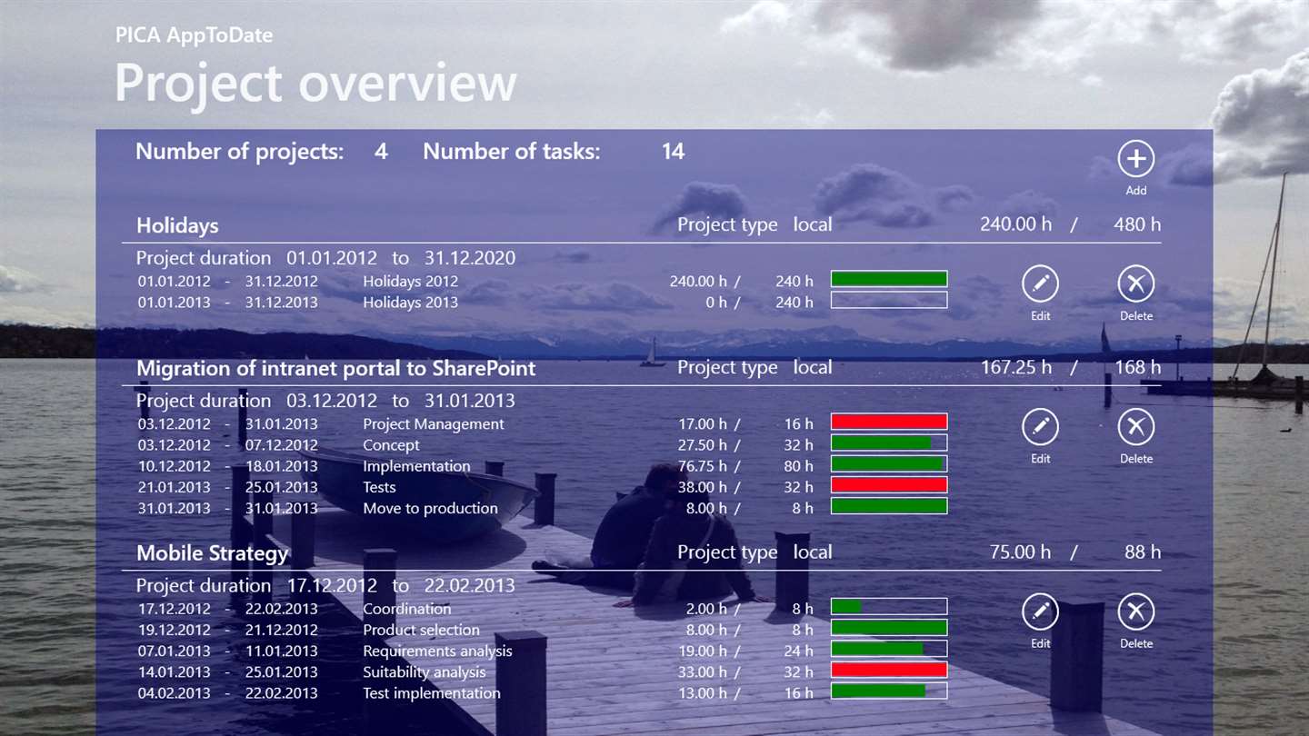
Task: Click the Holidays 2013 task name
Action: (x=410, y=303)
